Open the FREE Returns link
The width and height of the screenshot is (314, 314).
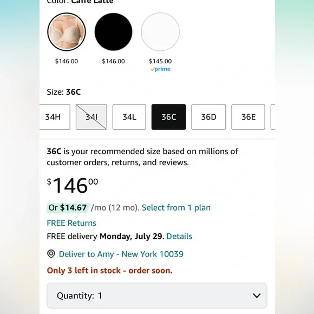pyautogui.click(x=71, y=223)
